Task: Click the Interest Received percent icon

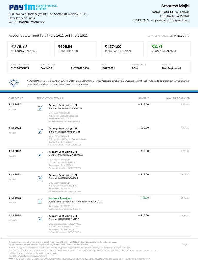Action: [40, 201]
